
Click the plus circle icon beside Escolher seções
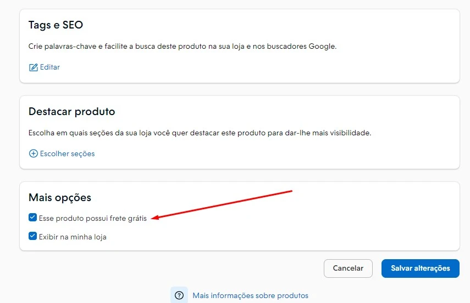(33, 154)
